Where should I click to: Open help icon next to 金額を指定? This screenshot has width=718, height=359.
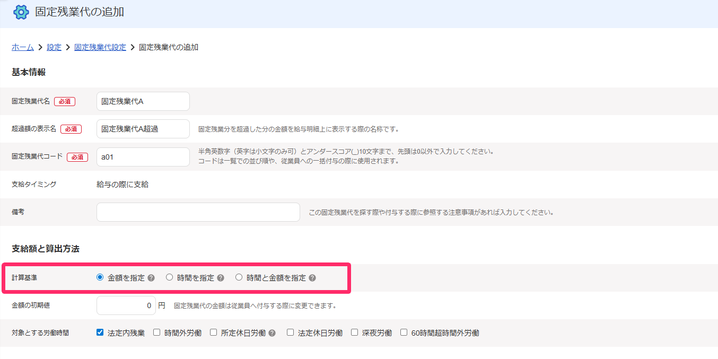coord(151,278)
